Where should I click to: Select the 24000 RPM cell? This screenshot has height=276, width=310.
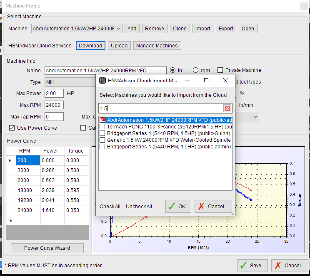[x=28, y=210]
